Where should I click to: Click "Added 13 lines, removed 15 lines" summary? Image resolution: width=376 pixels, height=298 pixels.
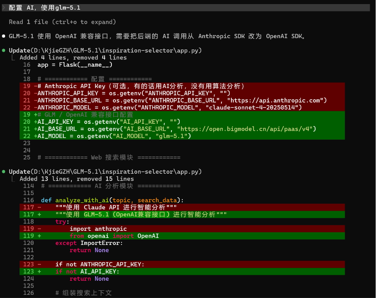77,179
